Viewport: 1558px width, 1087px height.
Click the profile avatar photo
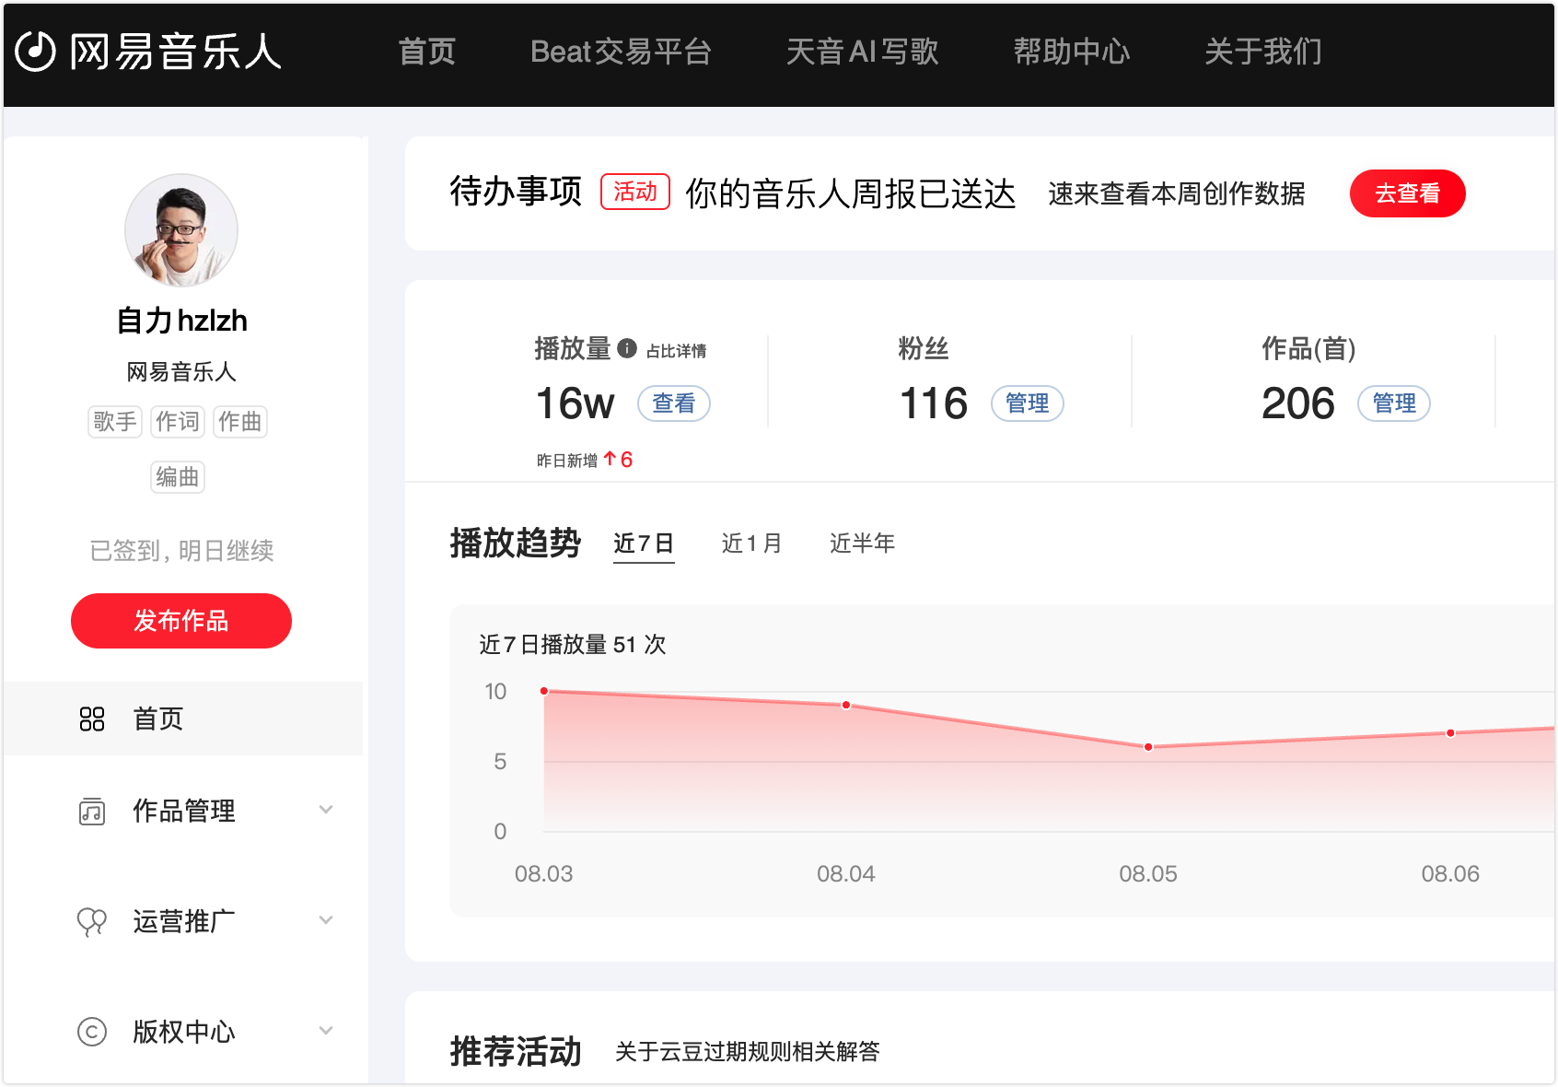[181, 230]
